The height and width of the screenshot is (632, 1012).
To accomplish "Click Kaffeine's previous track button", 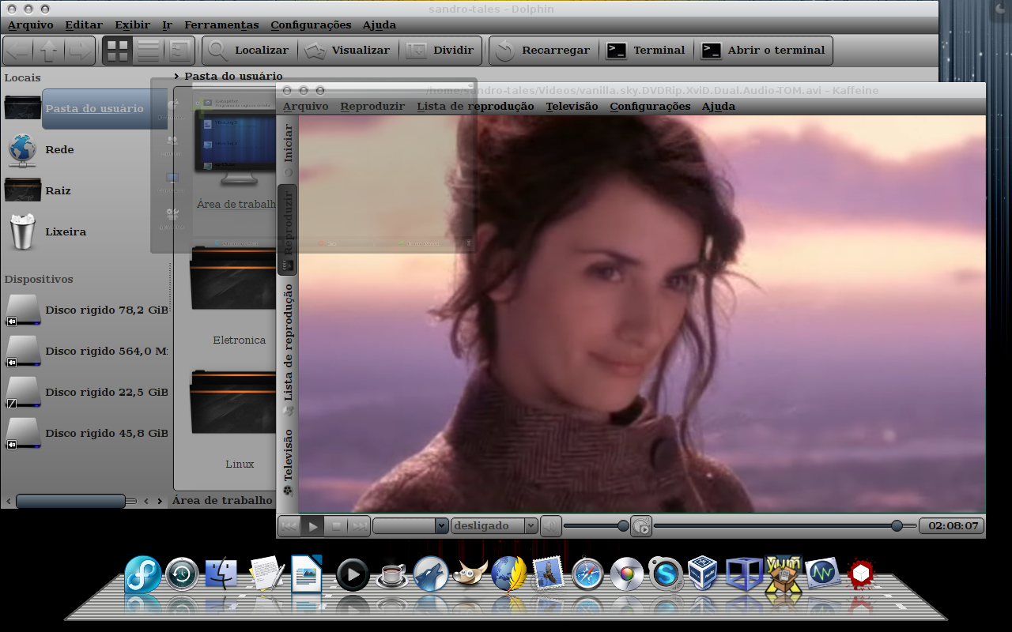I will [289, 525].
